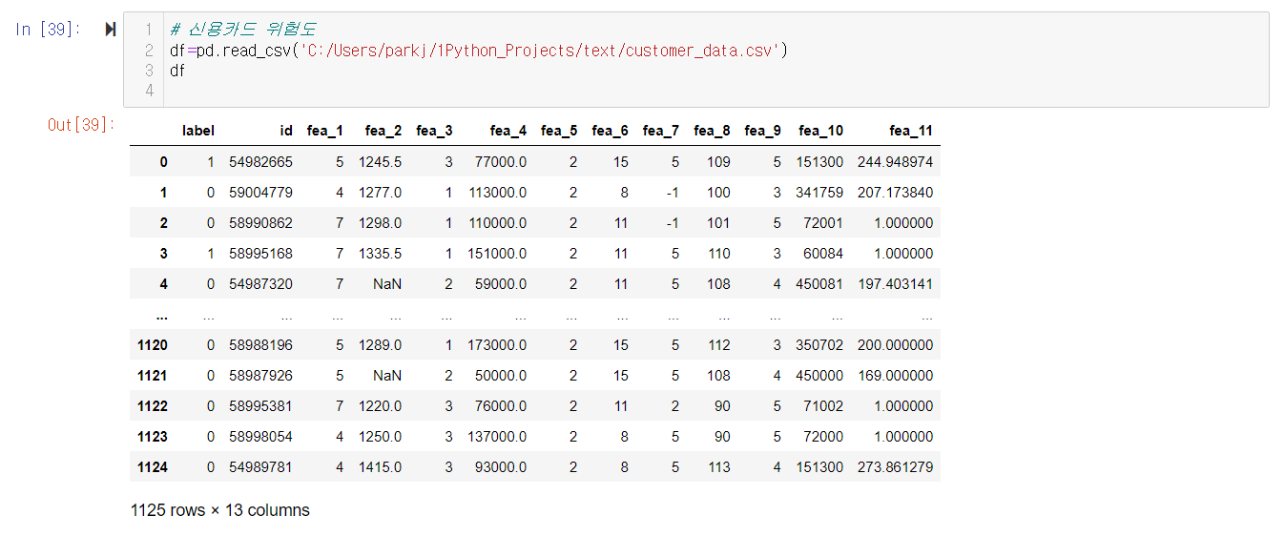The image size is (1285, 536).
Task: Select id value 58995168
Action: click(261, 254)
